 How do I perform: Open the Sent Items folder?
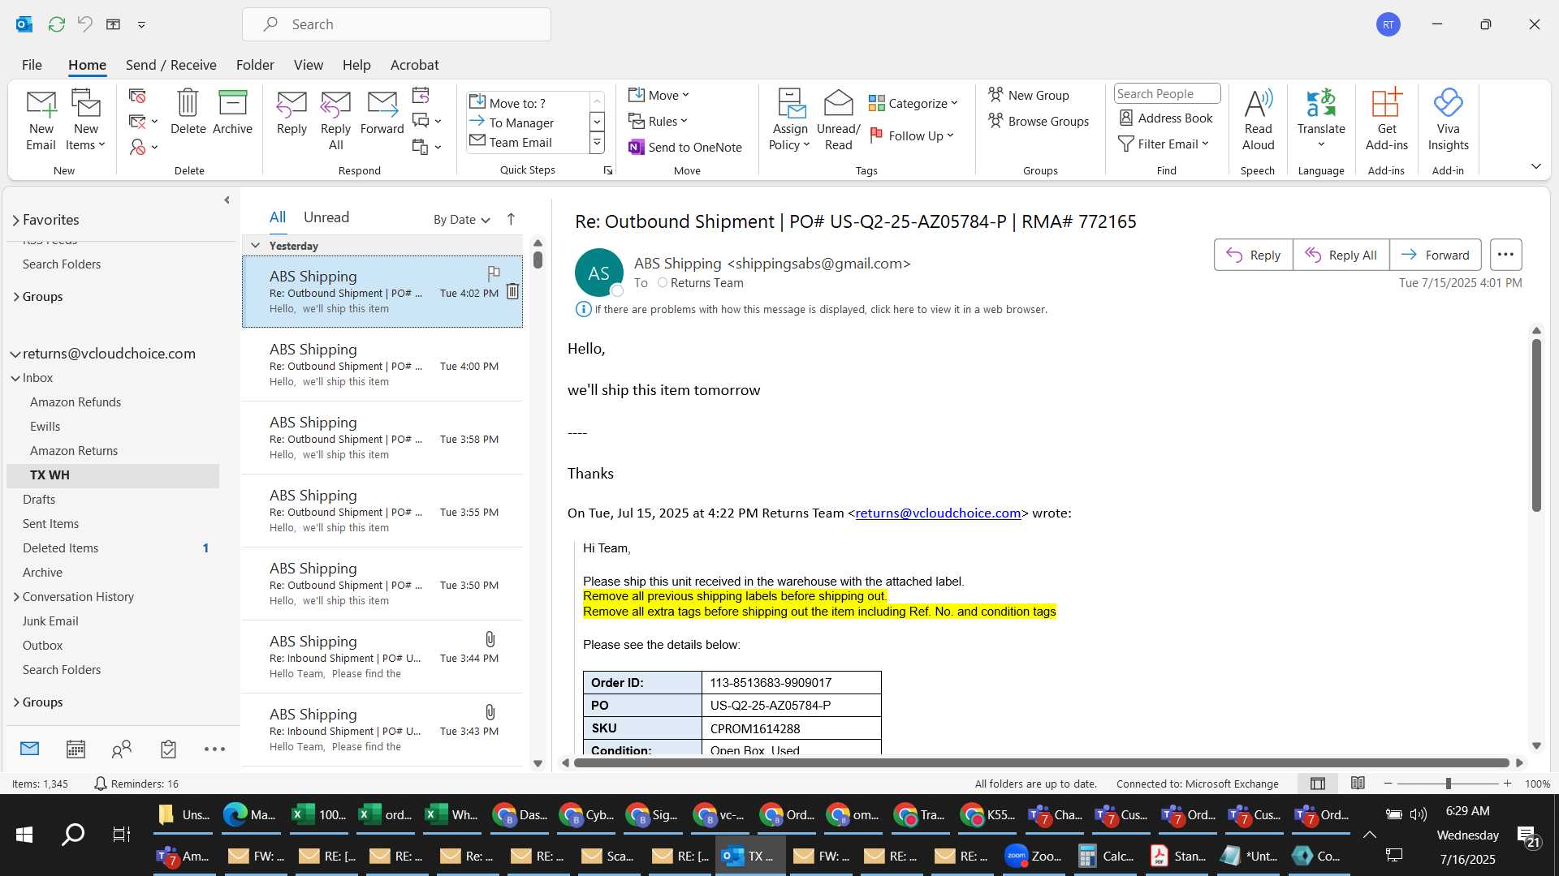point(50,524)
